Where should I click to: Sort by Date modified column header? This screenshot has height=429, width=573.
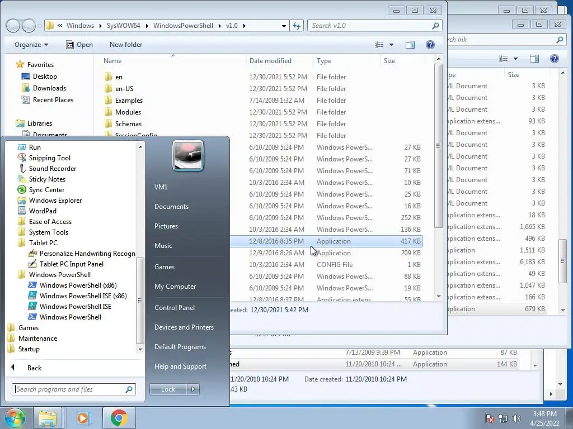coord(270,61)
